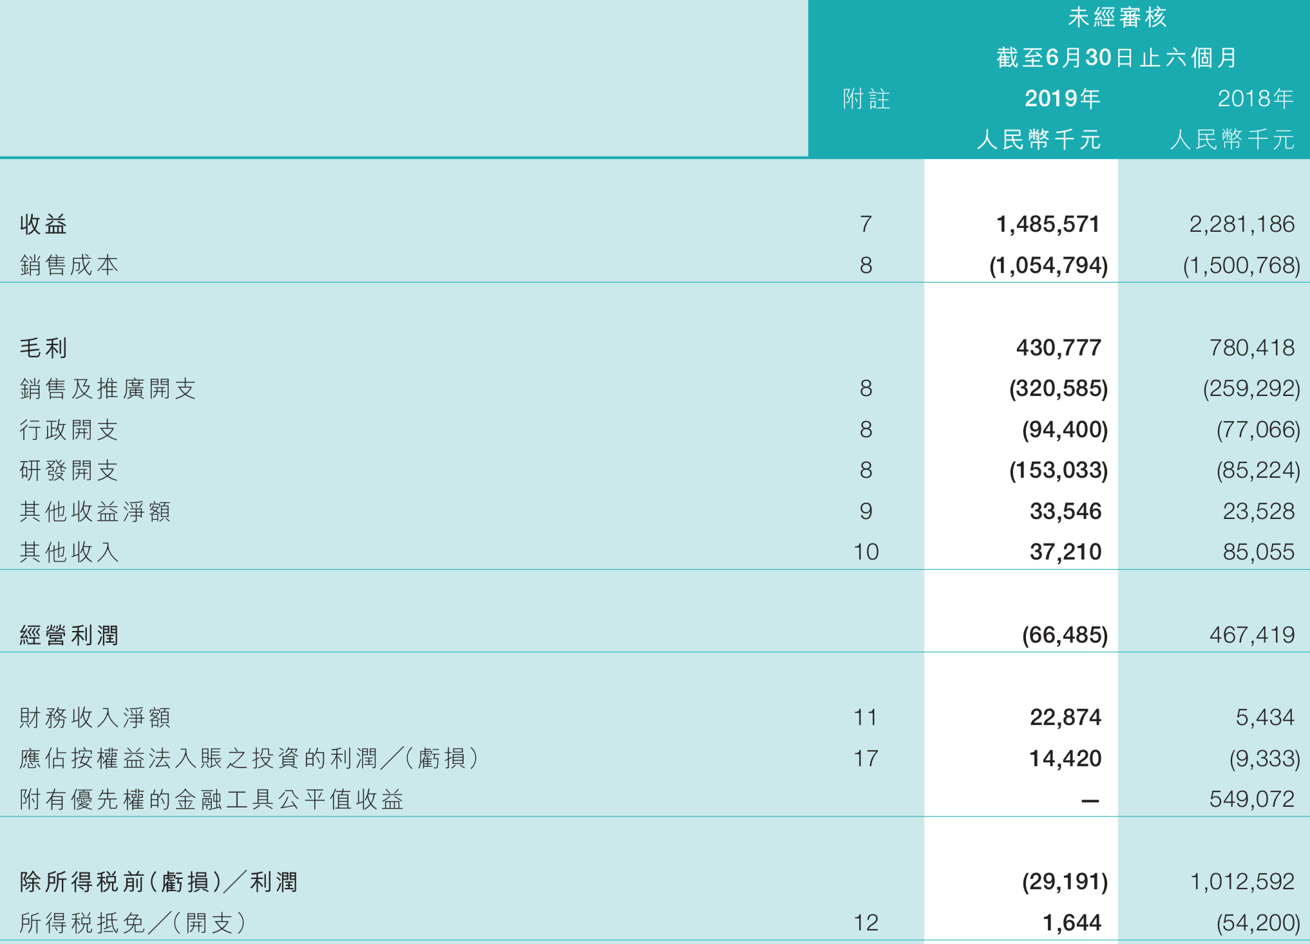Select cost of sales value (1,054,794)
Screen dimensions: 1310x944
click(1048, 265)
